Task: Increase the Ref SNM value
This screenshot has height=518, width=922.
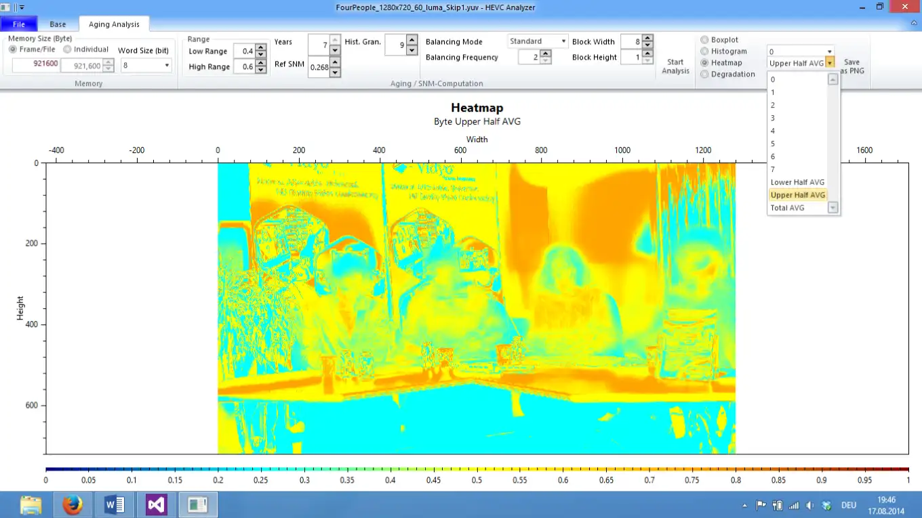Action: [x=334, y=62]
